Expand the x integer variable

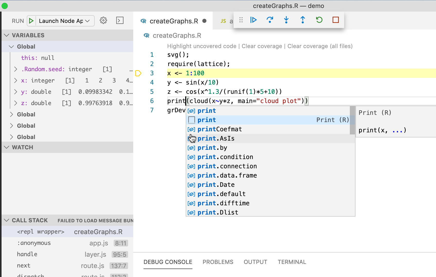coord(16,80)
